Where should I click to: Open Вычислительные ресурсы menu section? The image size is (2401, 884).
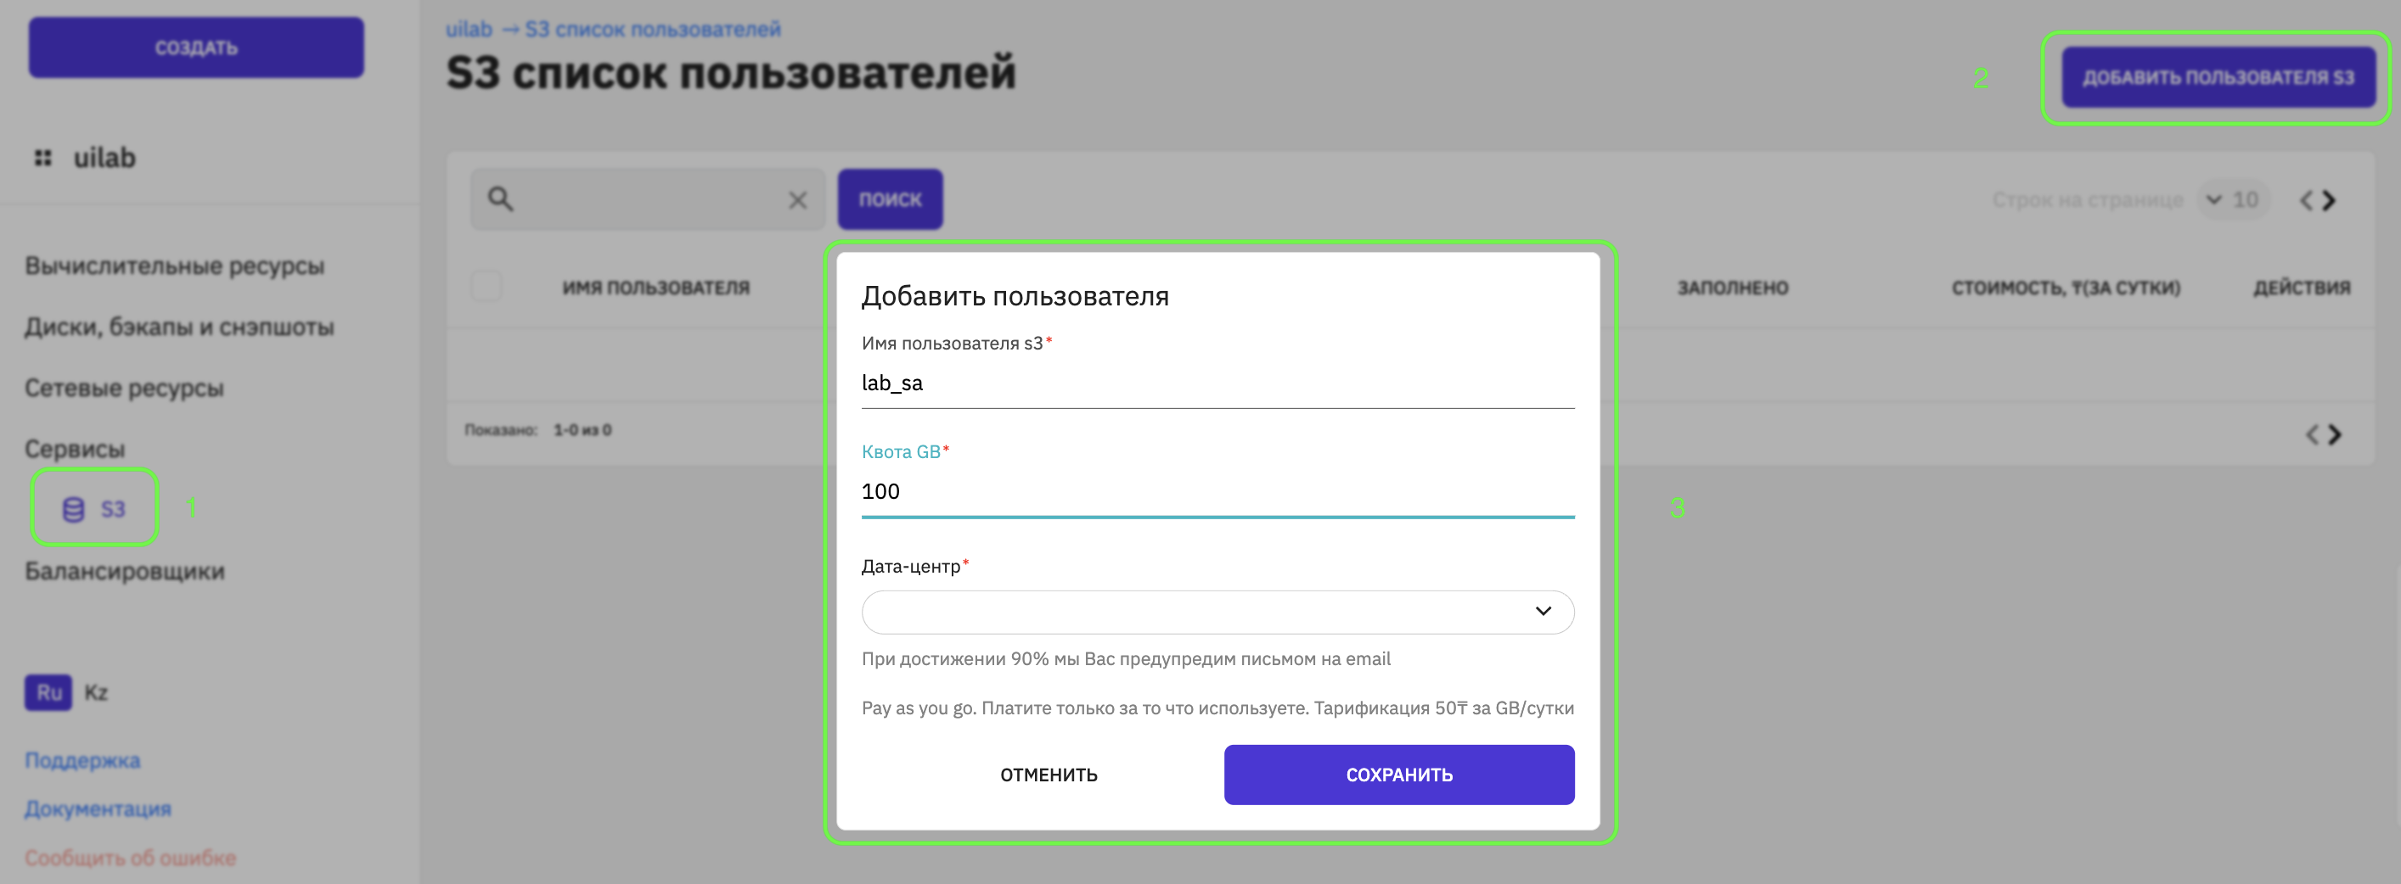tap(174, 266)
